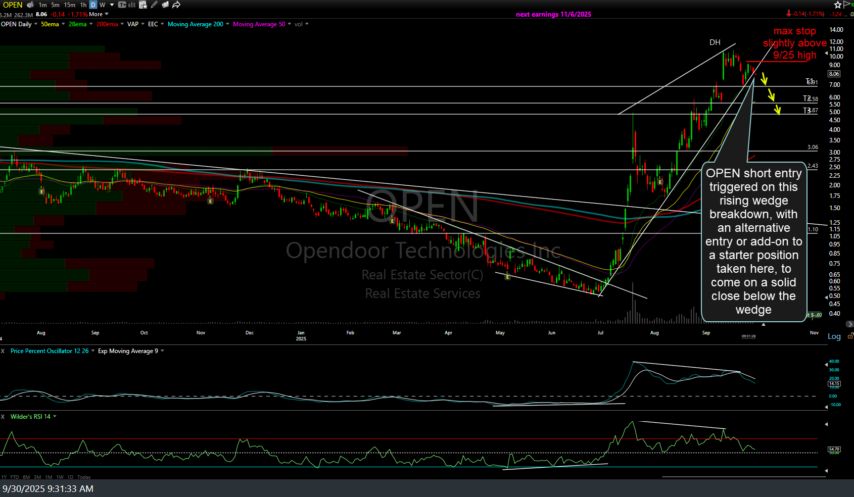Image resolution: width=854 pixels, height=497 pixels.
Task: Click the flag icon at top right
Action: click(847, 5)
